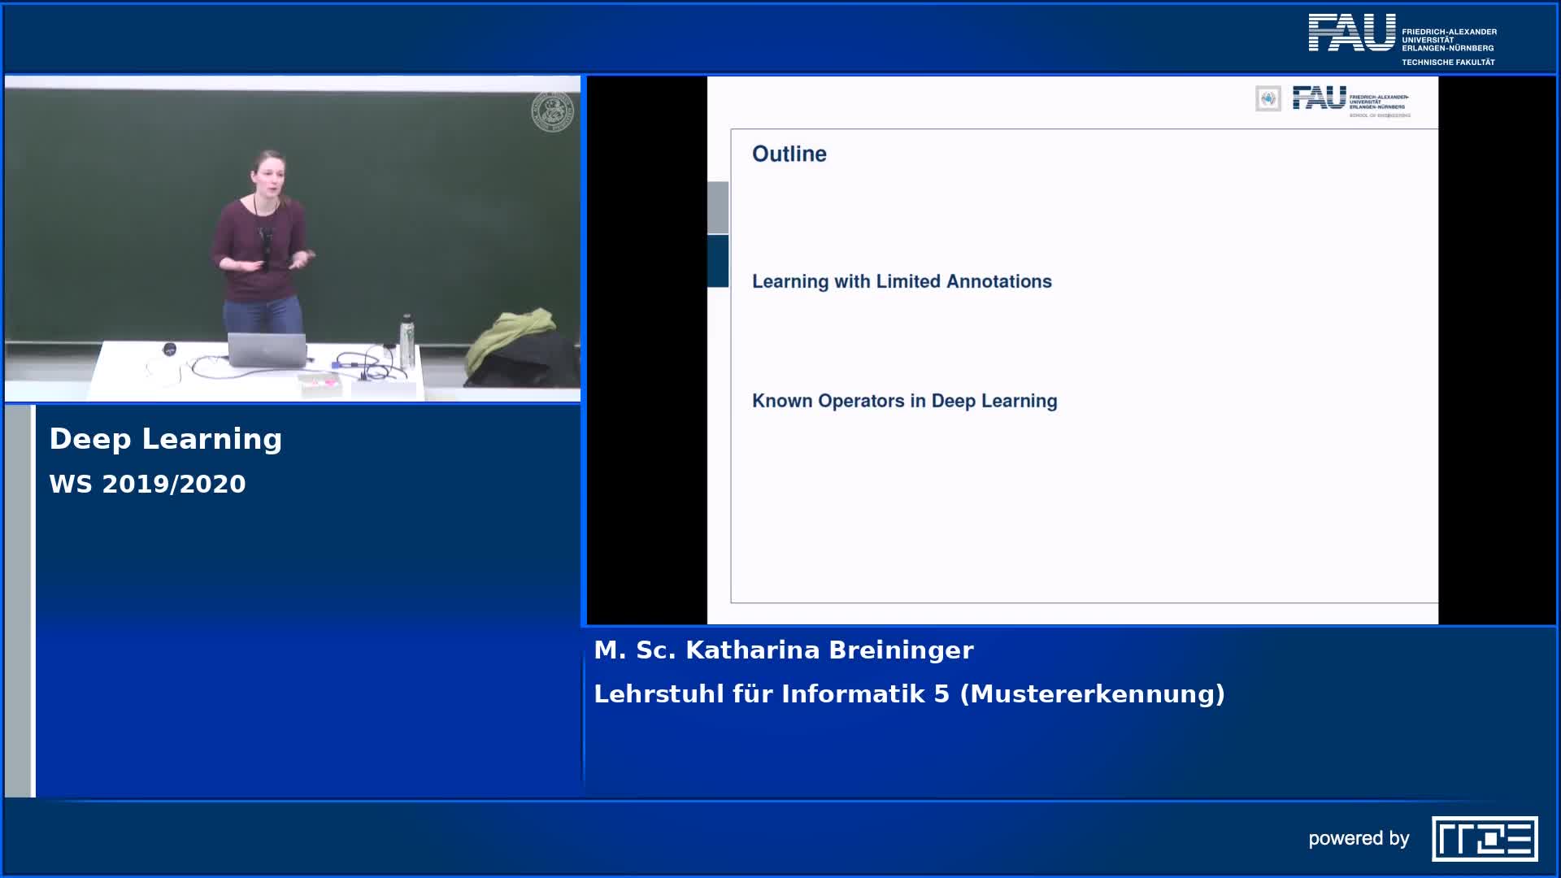Click the "Outline" slide heading

click(x=789, y=154)
